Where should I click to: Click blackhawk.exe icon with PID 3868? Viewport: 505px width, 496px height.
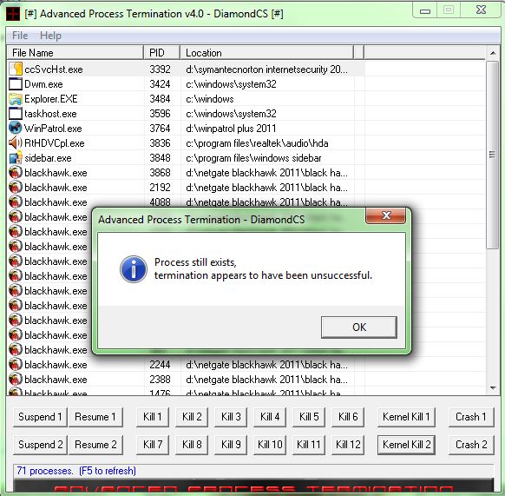point(16,173)
